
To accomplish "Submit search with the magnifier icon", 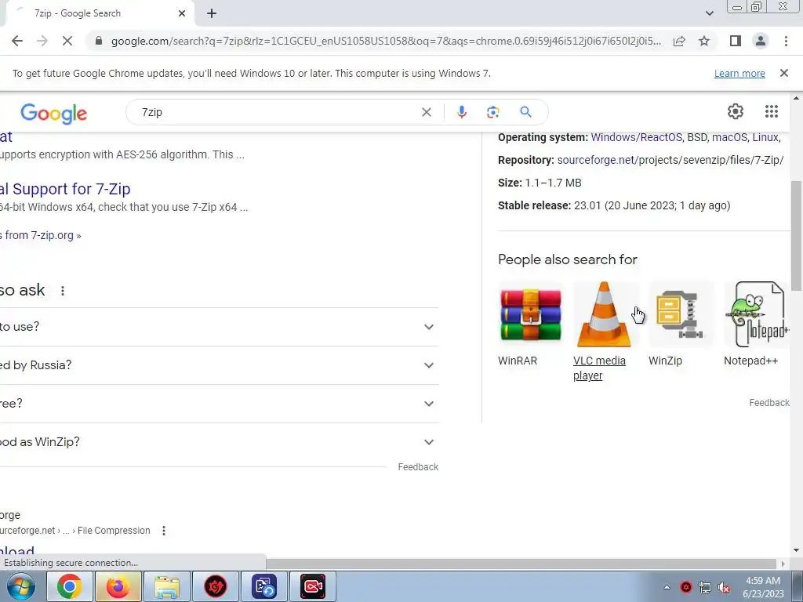I will 525,112.
